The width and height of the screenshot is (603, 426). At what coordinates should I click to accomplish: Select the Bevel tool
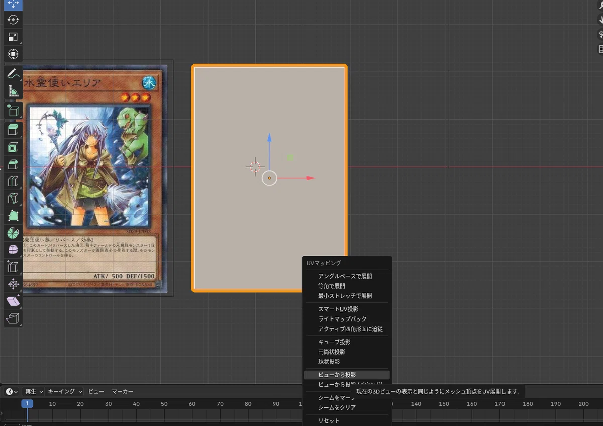13,164
